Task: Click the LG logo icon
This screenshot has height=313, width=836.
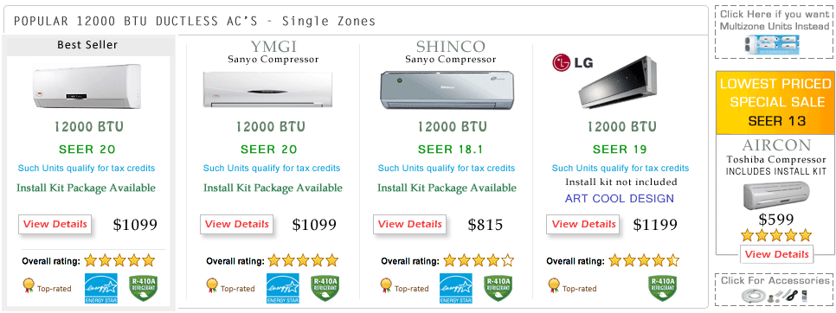Action: [x=573, y=63]
